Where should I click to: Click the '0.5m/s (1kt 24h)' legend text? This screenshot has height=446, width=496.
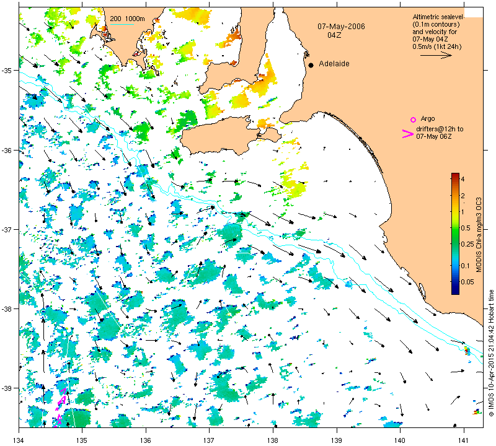tap(436, 47)
